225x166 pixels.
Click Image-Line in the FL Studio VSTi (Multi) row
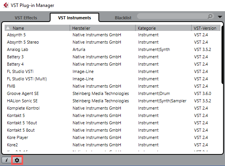pos(83,79)
